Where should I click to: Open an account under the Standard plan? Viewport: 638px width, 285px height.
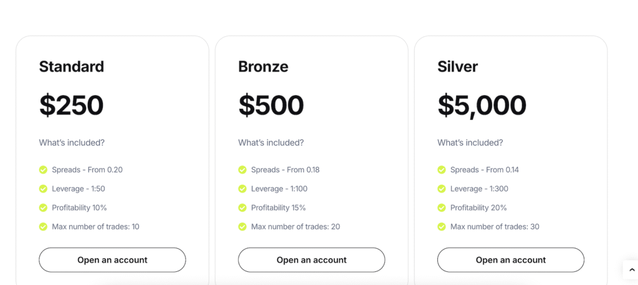112,259
